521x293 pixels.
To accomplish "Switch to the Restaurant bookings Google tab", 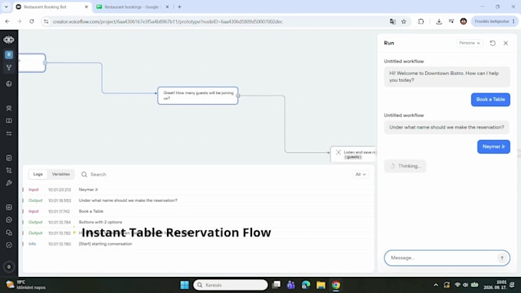I will [x=132, y=7].
